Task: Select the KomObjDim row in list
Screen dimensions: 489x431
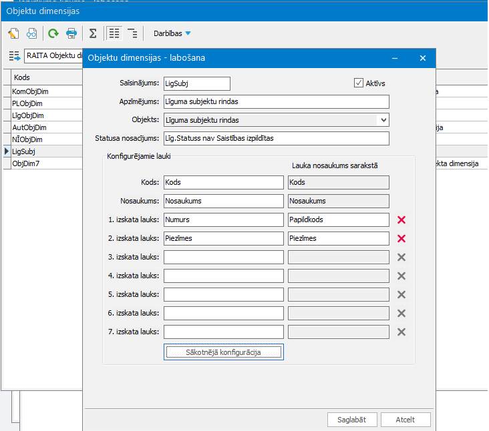Action: (40, 91)
